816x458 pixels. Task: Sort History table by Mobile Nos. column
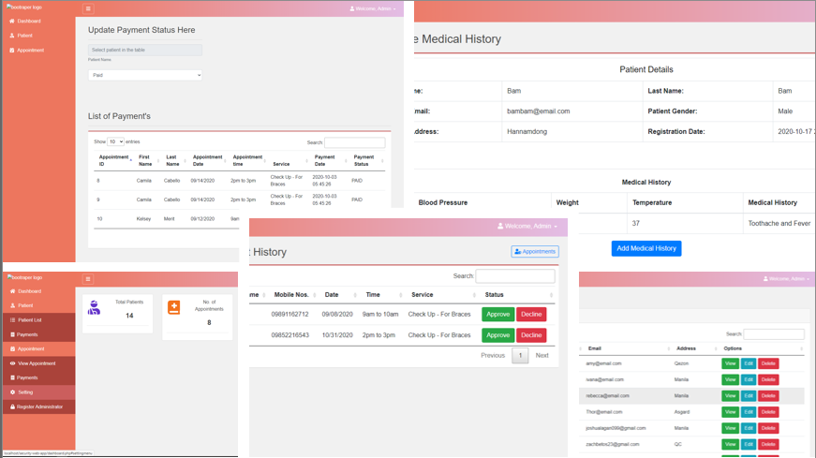291,295
